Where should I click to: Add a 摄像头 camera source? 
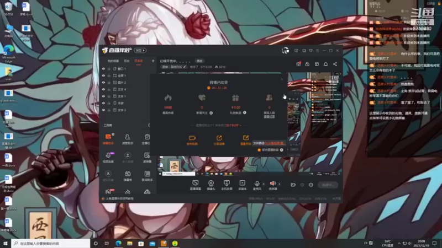click(x=211, y=185)
